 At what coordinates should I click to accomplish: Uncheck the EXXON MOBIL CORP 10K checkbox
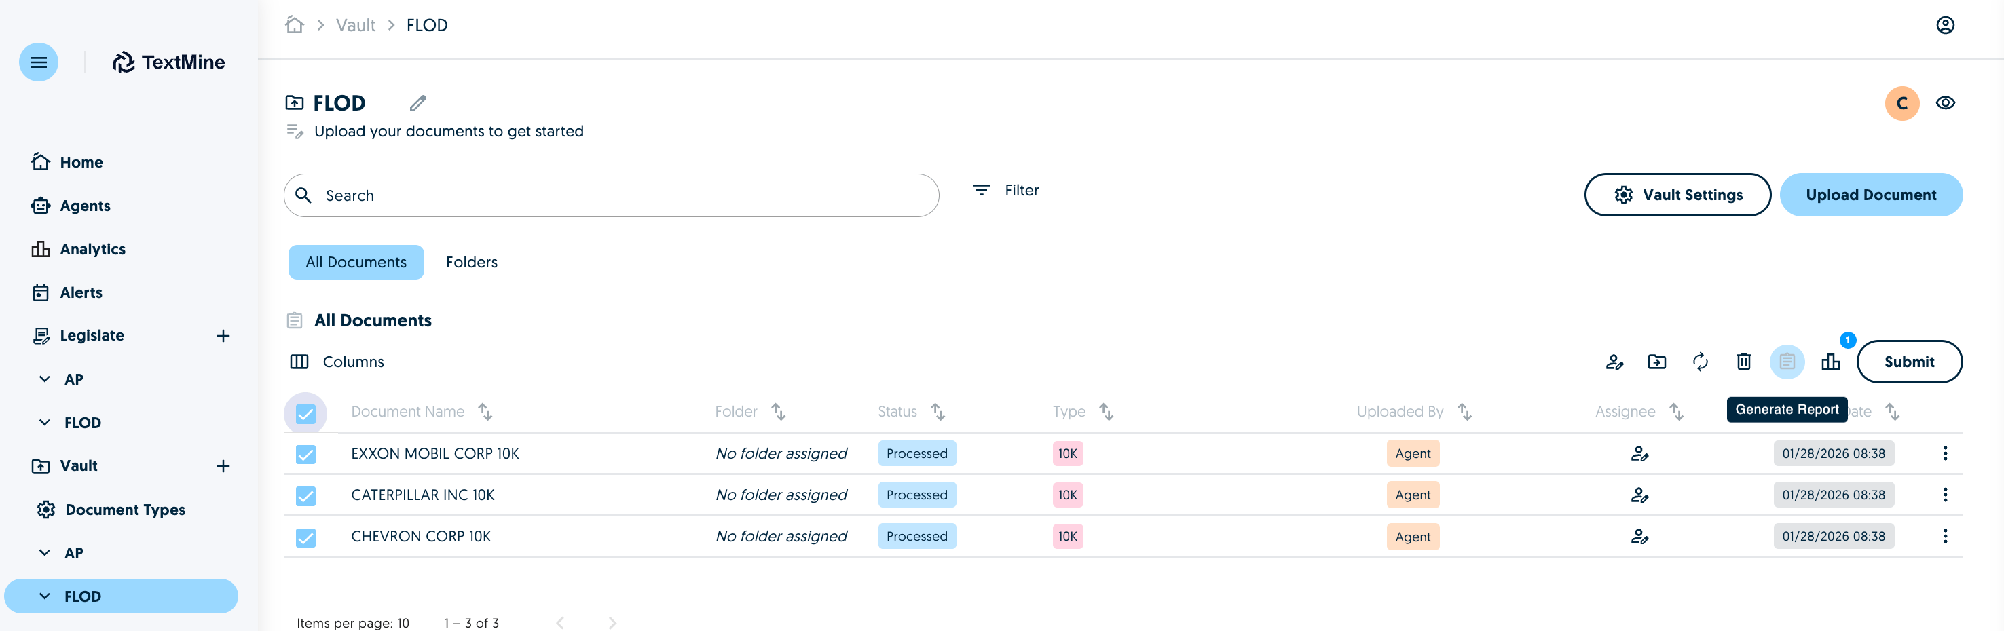click(x=305, y=455)
